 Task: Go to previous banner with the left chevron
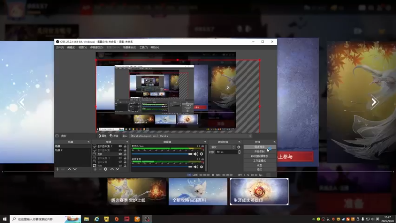22,102
